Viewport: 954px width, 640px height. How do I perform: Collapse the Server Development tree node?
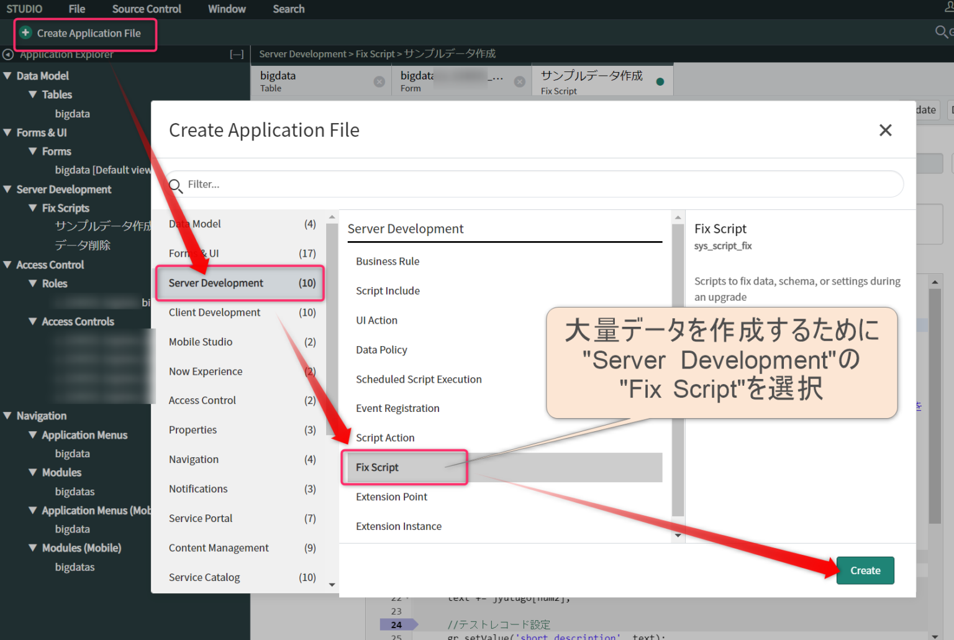pos(7,189)
